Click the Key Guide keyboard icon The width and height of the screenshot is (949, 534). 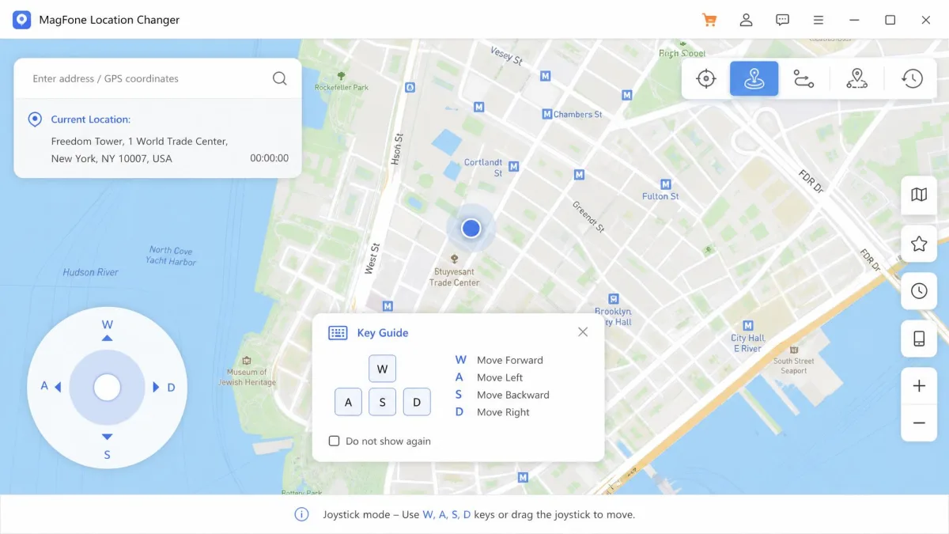338,333
